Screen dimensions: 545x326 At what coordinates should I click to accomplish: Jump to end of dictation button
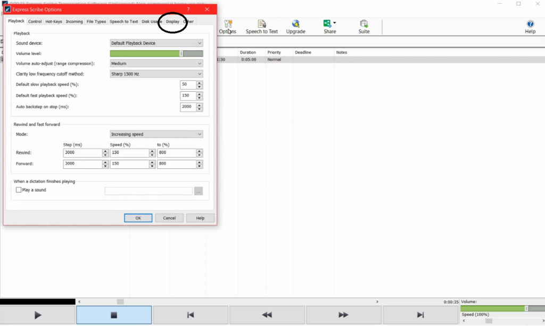click(x=420, y=315)
